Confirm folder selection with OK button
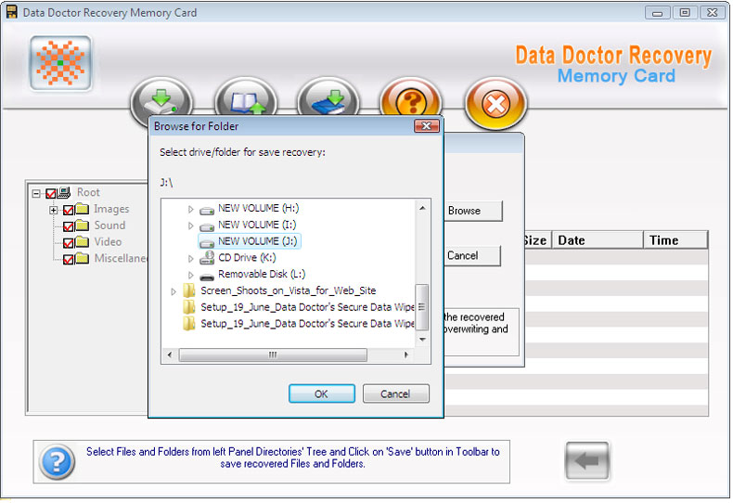 click(322, 394)
